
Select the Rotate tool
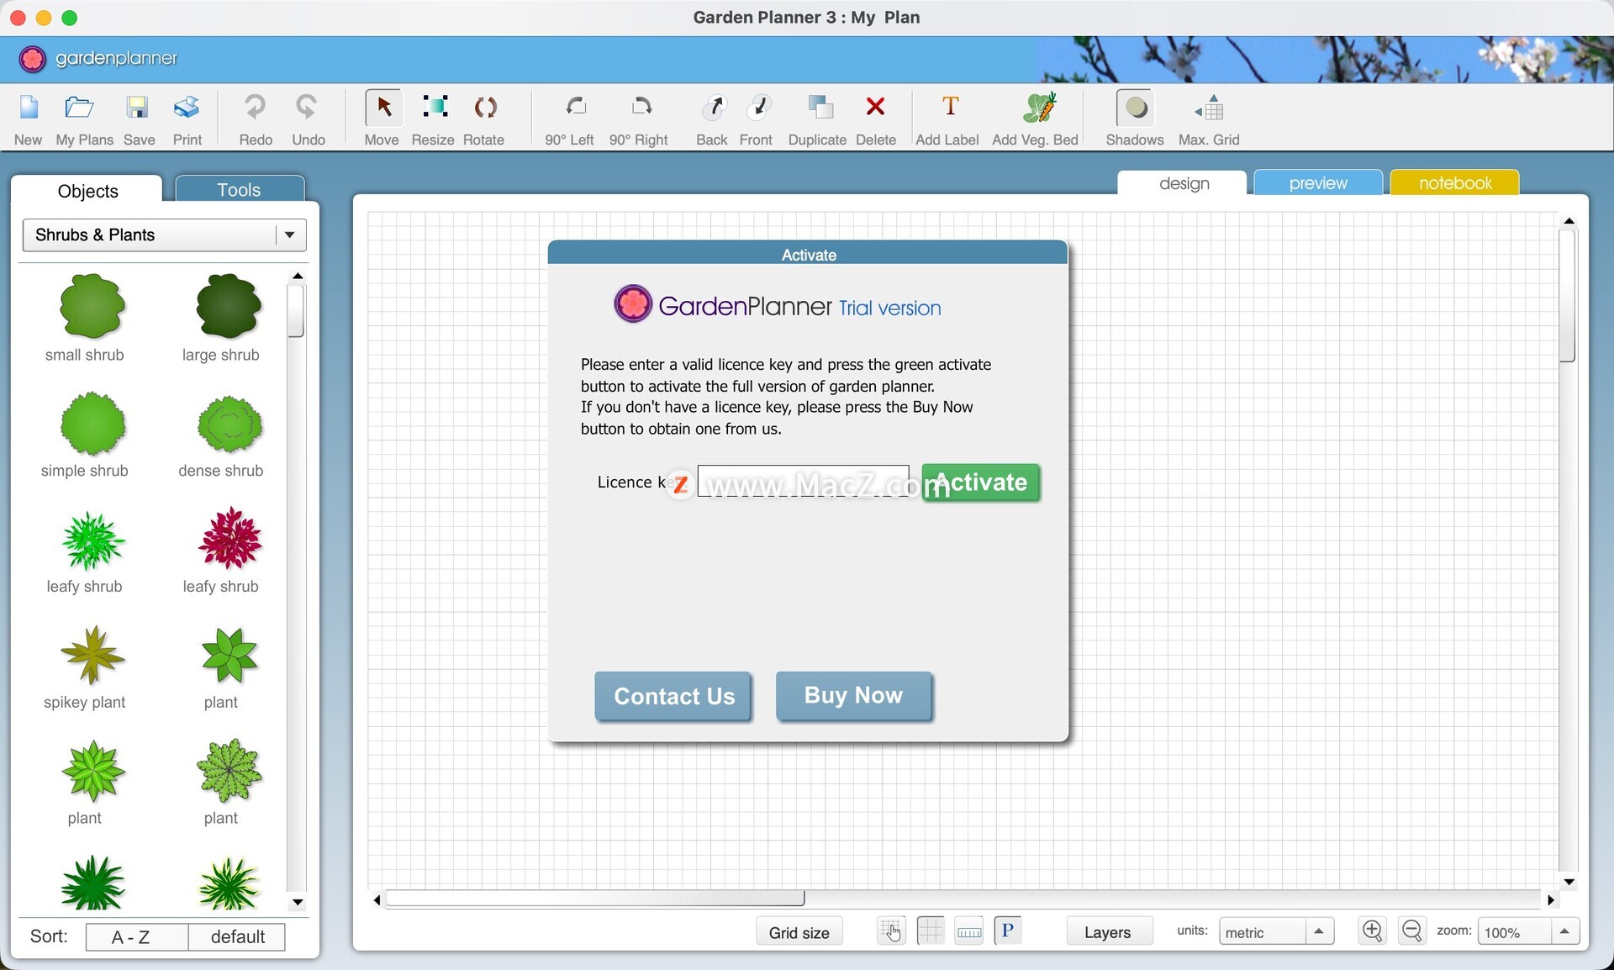point(484,108)
